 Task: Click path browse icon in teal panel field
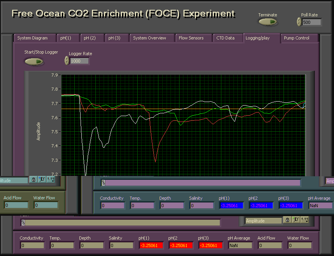point(103,183)
